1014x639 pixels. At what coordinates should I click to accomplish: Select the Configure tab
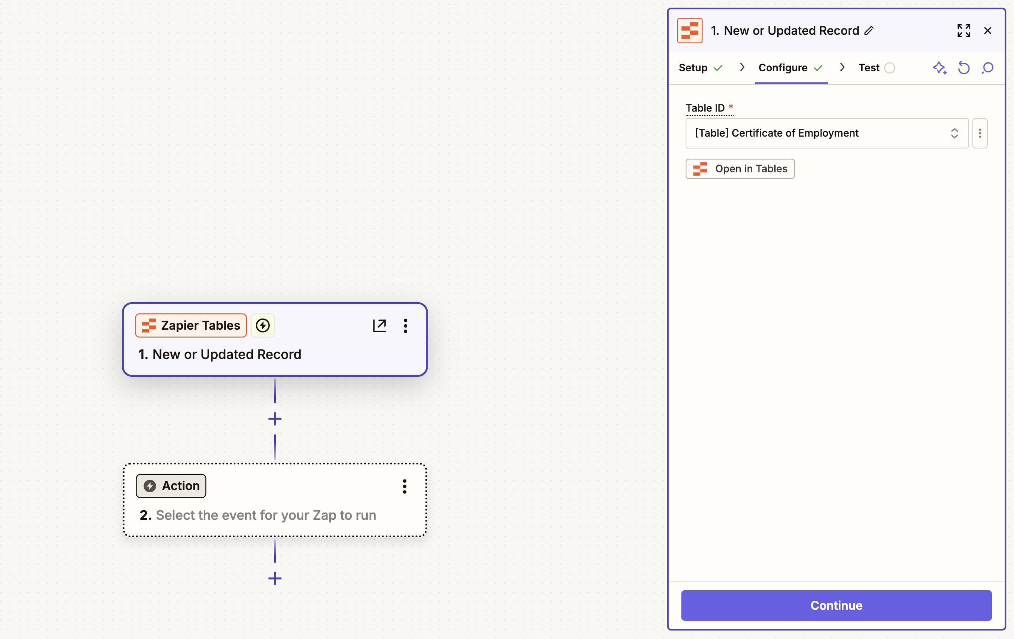click(791, 68)
